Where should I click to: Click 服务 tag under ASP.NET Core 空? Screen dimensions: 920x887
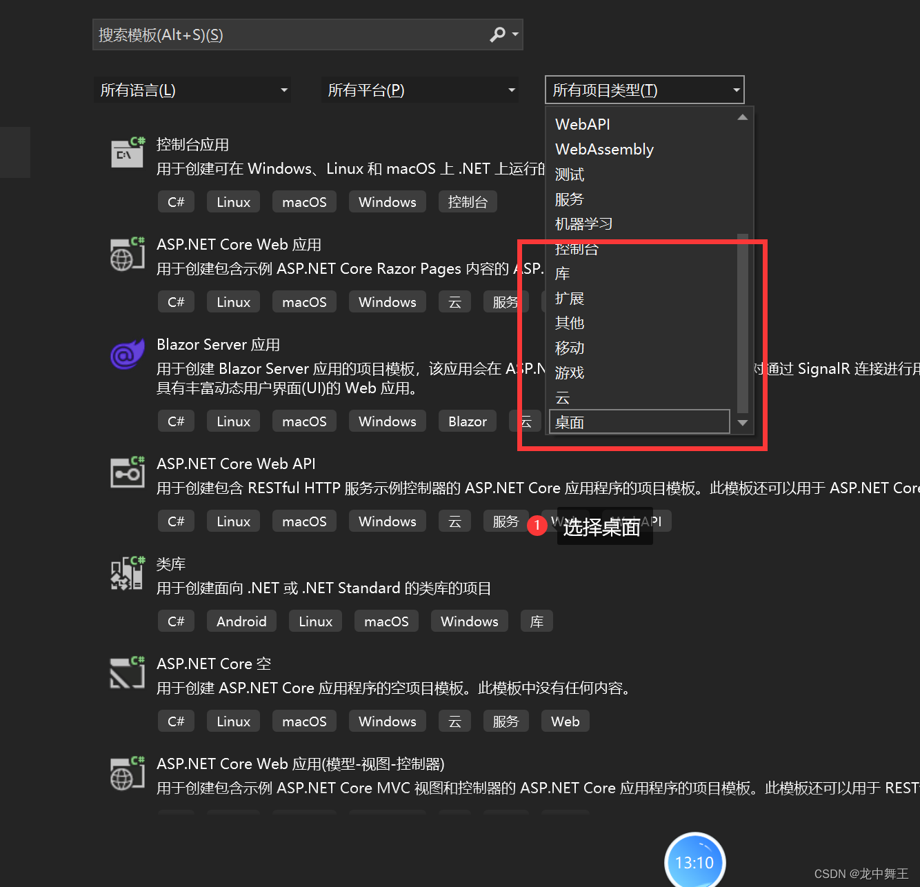pyautogui.click(x=506, y=721)
